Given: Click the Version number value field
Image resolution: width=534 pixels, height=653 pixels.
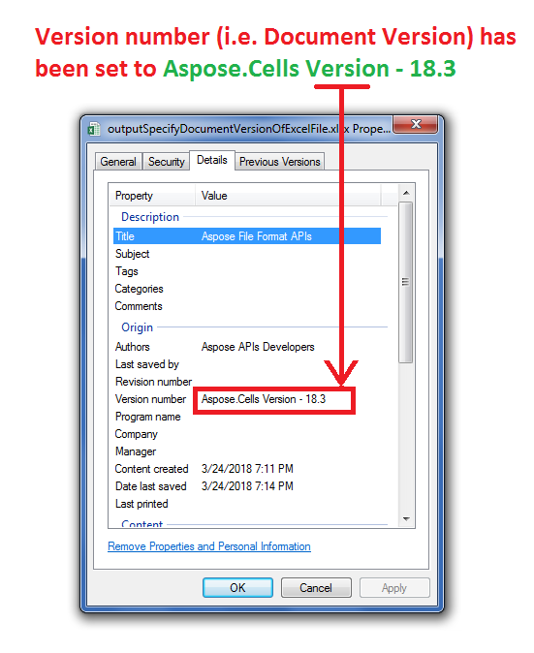Looking at the screenshot, I should pyautogui.click(x=274, y=399).
